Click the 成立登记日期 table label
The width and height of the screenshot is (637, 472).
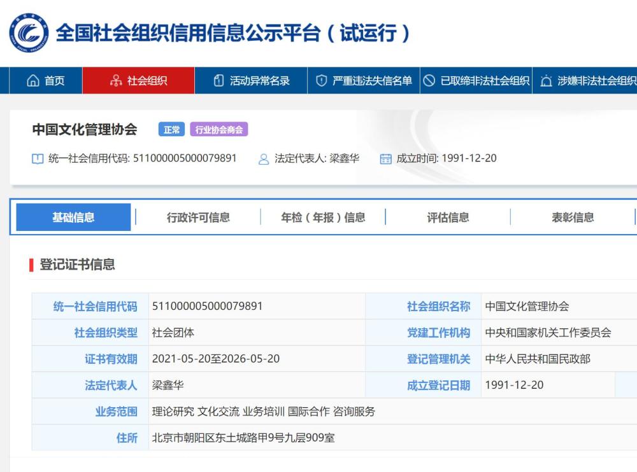[439, 385]
